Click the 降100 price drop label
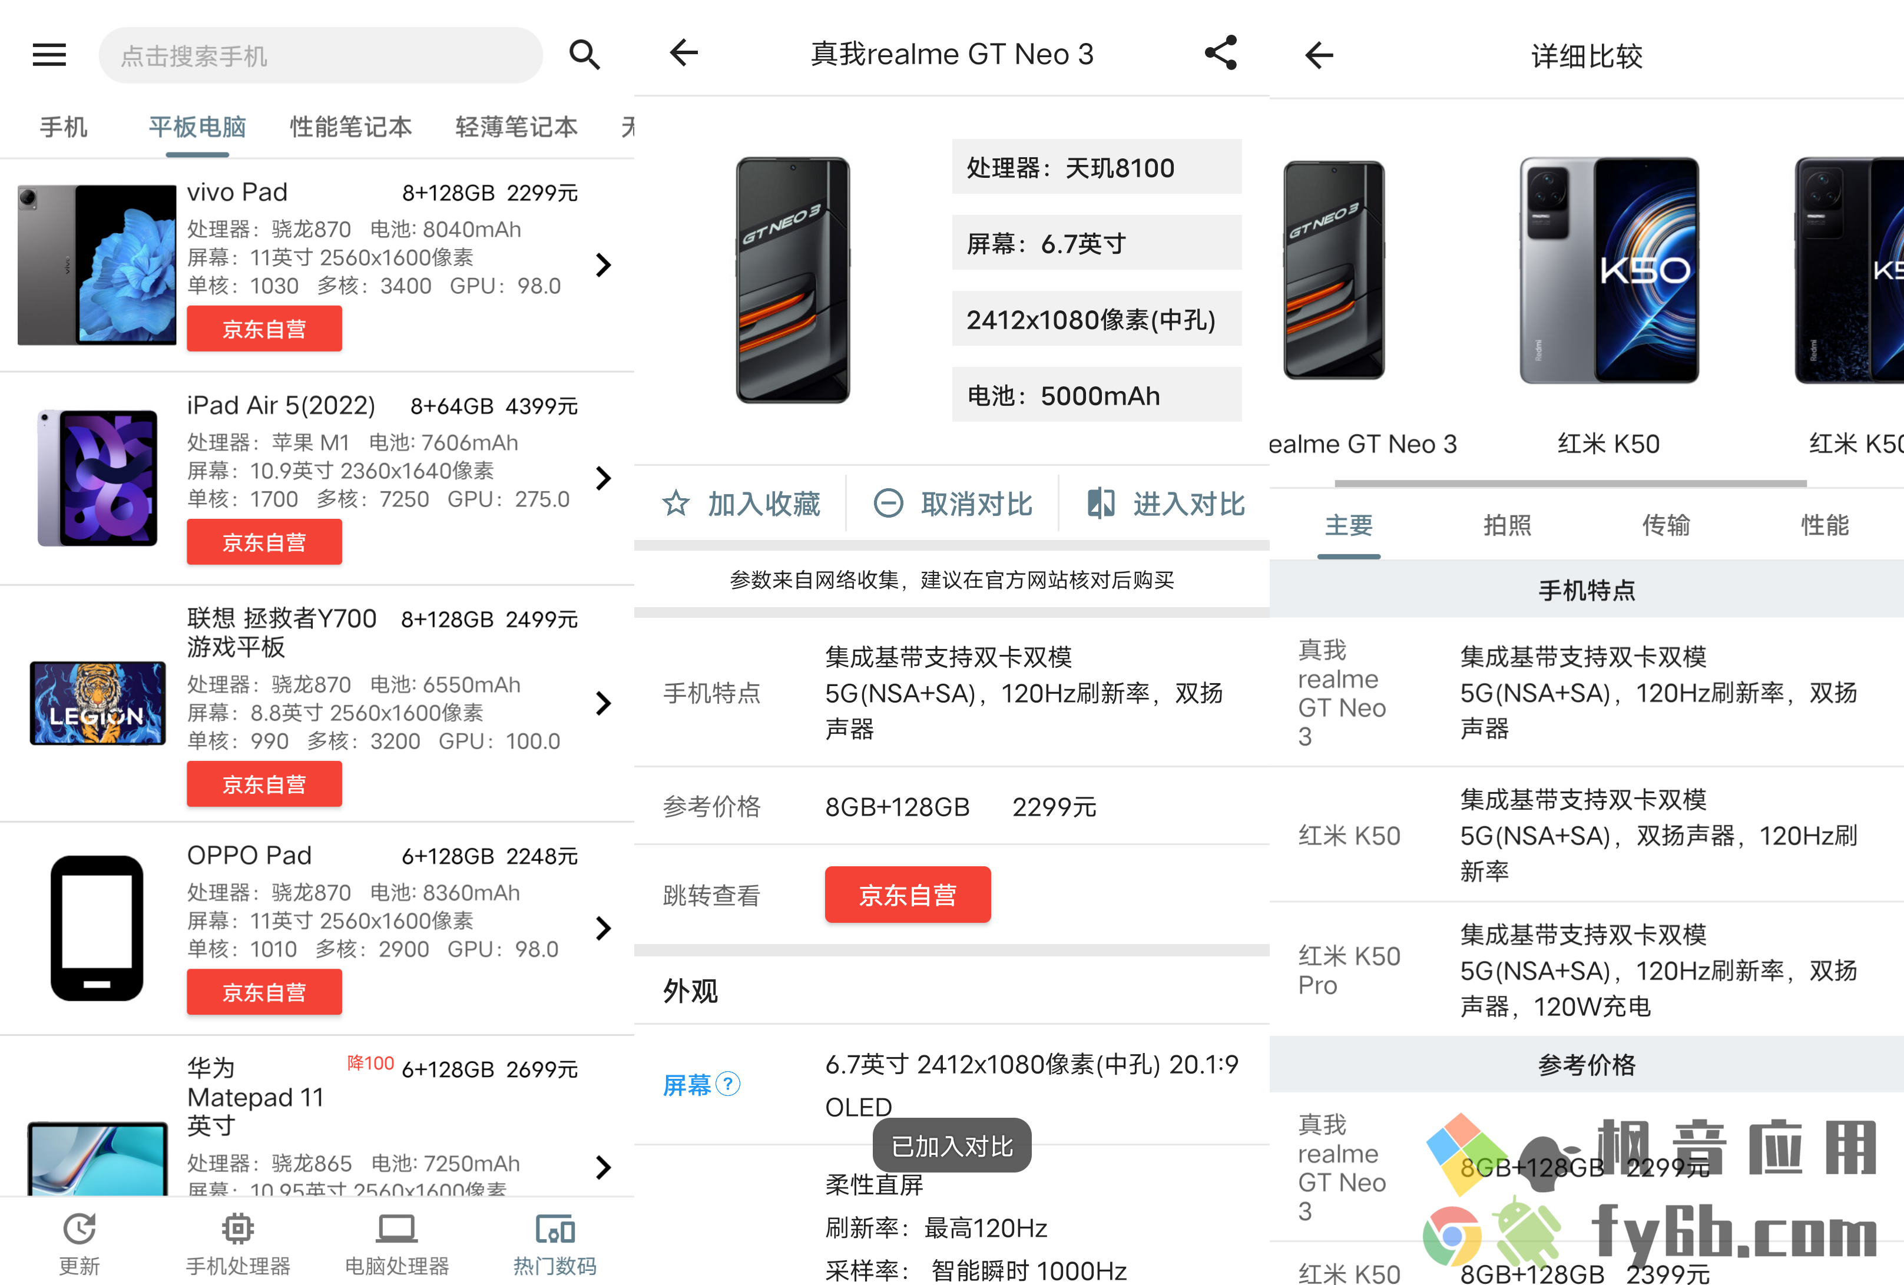Screen dimensions: 1904x1285 point(370,1063)
